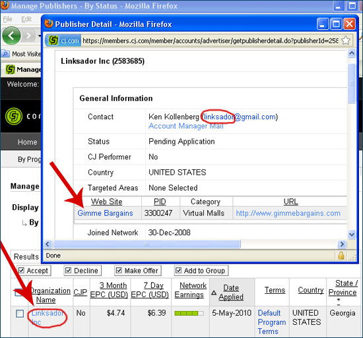Toggle the select-all checkbox in the table header
The image size is (363, 338).
tap(18, 293)
